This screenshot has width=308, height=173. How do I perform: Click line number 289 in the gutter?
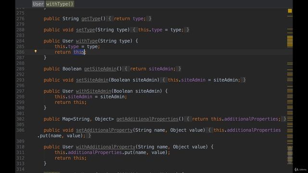coord(20,69)
